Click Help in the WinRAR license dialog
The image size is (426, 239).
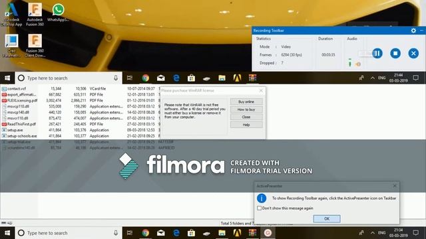click(246, 125)
